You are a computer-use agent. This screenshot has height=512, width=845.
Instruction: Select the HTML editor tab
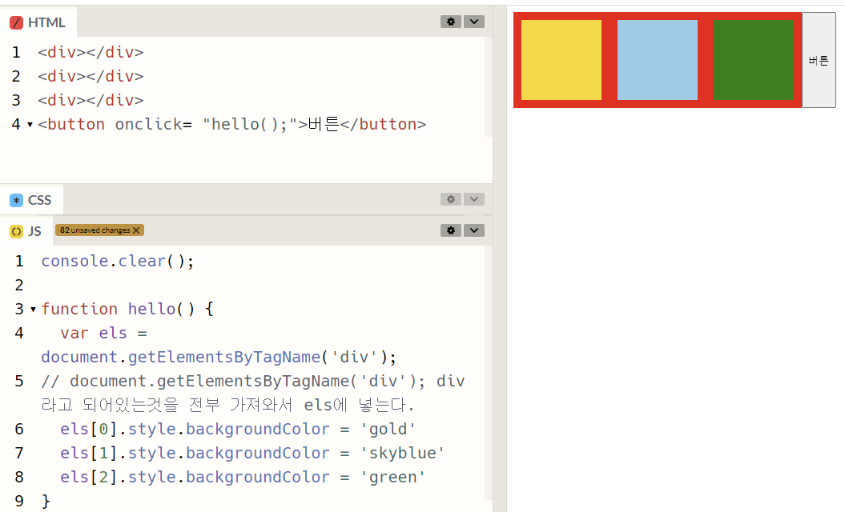38,22
